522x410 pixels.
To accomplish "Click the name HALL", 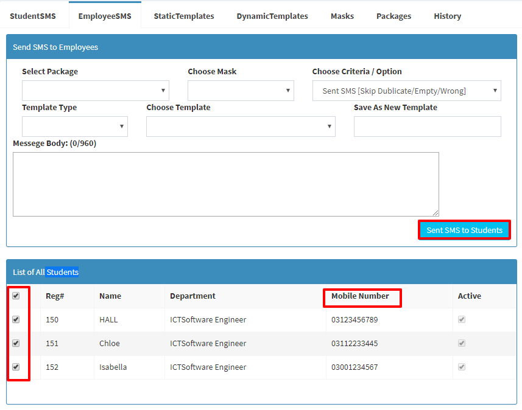I will coord(108,319).
